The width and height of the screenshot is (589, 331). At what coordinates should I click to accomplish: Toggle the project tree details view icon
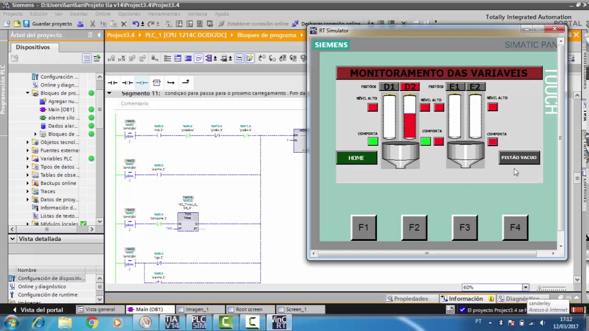pyautogui.click(x=87, y=58)
